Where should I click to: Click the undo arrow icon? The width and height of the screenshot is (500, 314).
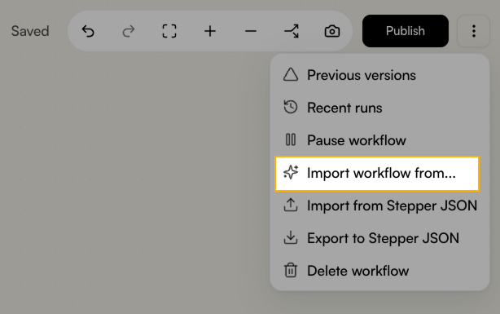click(x=88, y=31)
